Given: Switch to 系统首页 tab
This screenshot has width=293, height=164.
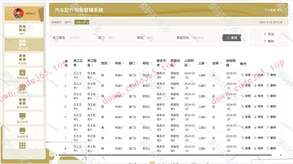Looking at the screenshot, I should click(56, 22).
